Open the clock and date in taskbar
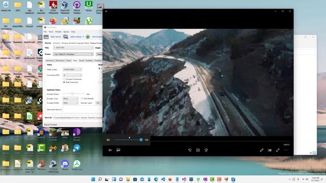Image resolution: width=326 pixels, height=183 pixels. tap(316, 179)
